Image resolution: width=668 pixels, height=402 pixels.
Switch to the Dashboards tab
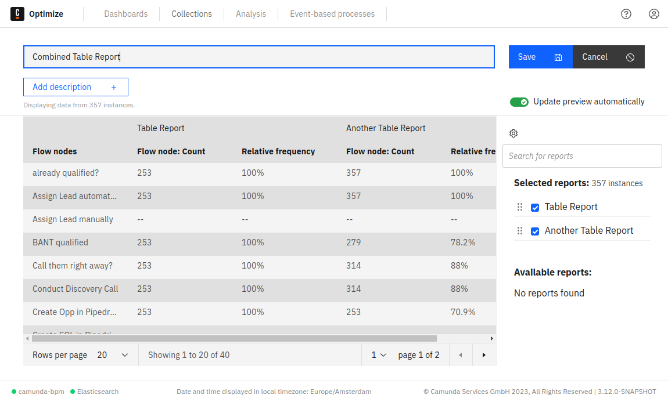click(125, 13)
